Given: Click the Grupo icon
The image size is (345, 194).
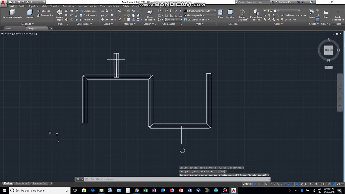Looking at the screenshot, I should point(312,12).
